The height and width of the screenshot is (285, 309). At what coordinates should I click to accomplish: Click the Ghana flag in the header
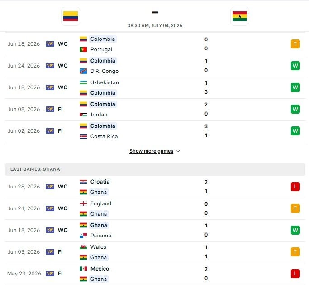pos(240,16)
